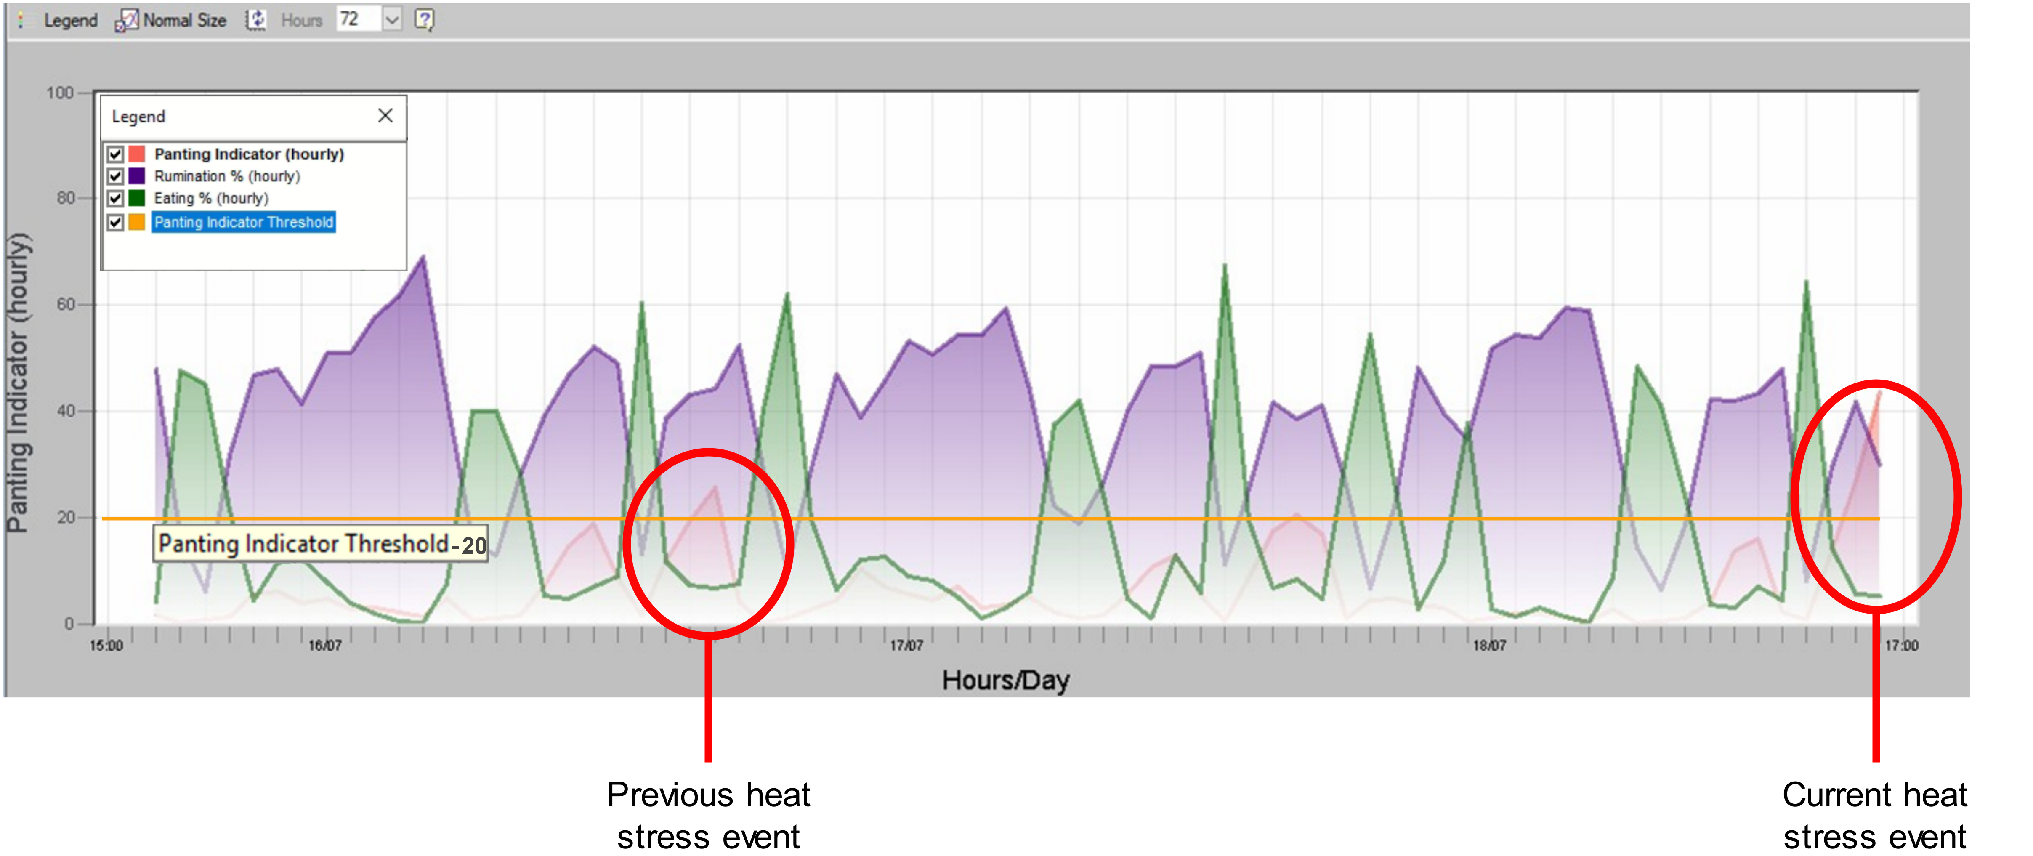Click the Normal Size chart icon
The image size is (2033, 856).
(x=126, y=21)
